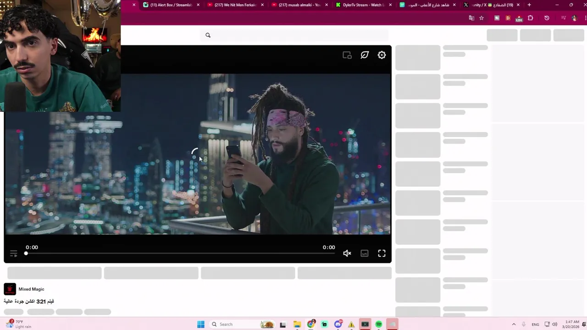Open Spotify from the taskbar
This screenshot has width=587, height=330.
coord(379,324)
